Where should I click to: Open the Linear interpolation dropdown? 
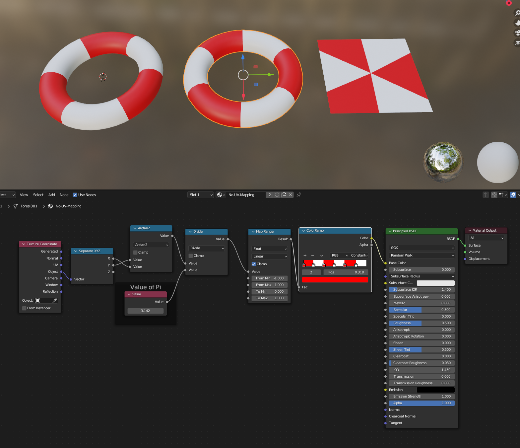[270, 257]
